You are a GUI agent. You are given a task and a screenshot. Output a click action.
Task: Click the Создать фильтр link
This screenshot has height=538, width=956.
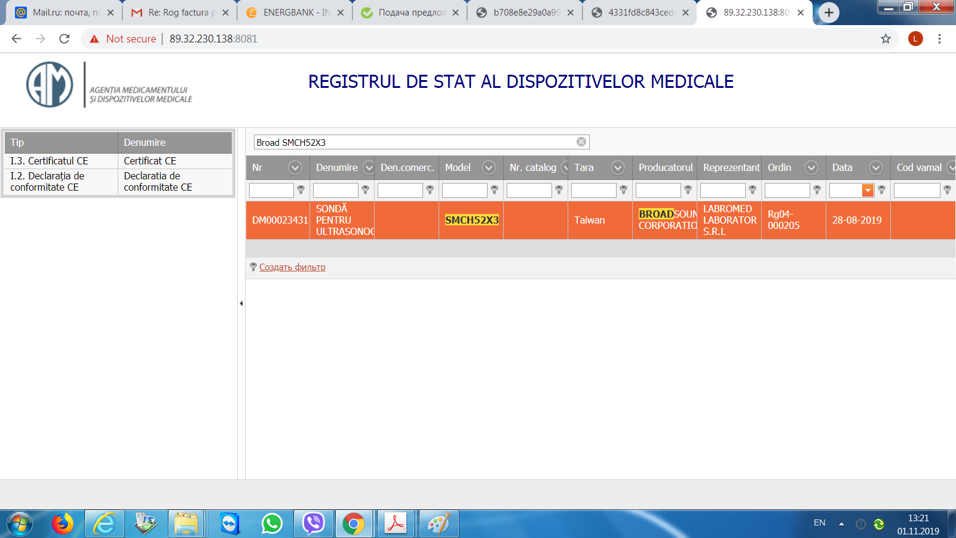point(292,267)
